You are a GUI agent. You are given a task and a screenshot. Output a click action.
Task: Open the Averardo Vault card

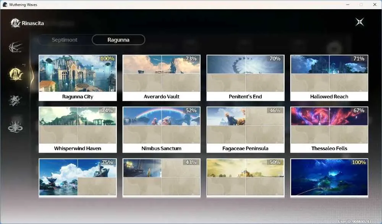pos(162,78)
